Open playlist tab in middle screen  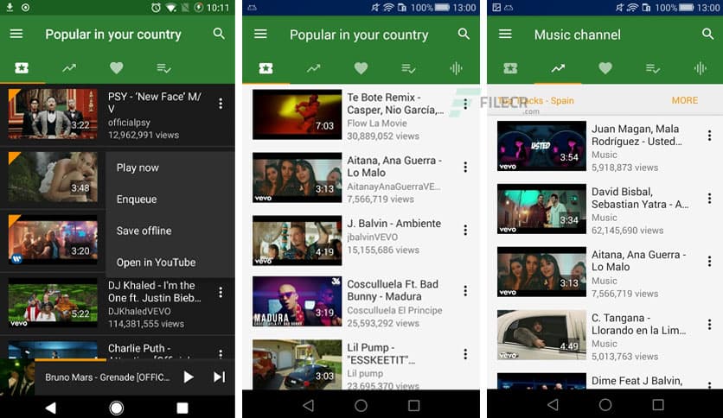coord(408,68)
